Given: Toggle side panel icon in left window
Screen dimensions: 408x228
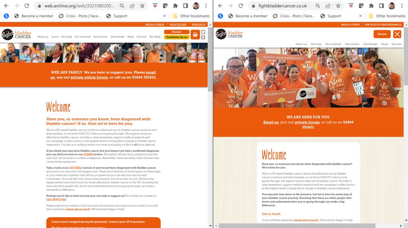Looking at the screenshot, I should [186, 6].
